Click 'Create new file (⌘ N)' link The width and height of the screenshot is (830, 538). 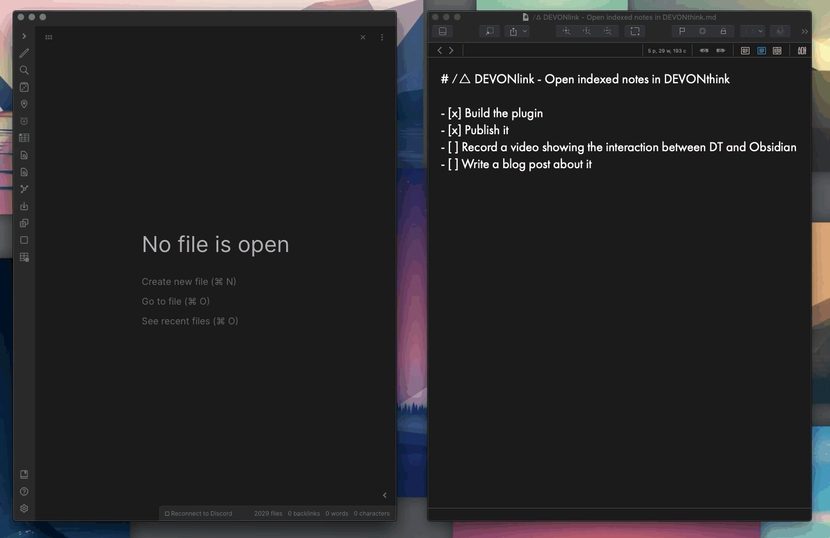coord(189,282)
